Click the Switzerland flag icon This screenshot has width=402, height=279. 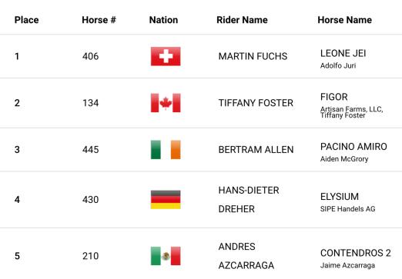pos(166,56)
